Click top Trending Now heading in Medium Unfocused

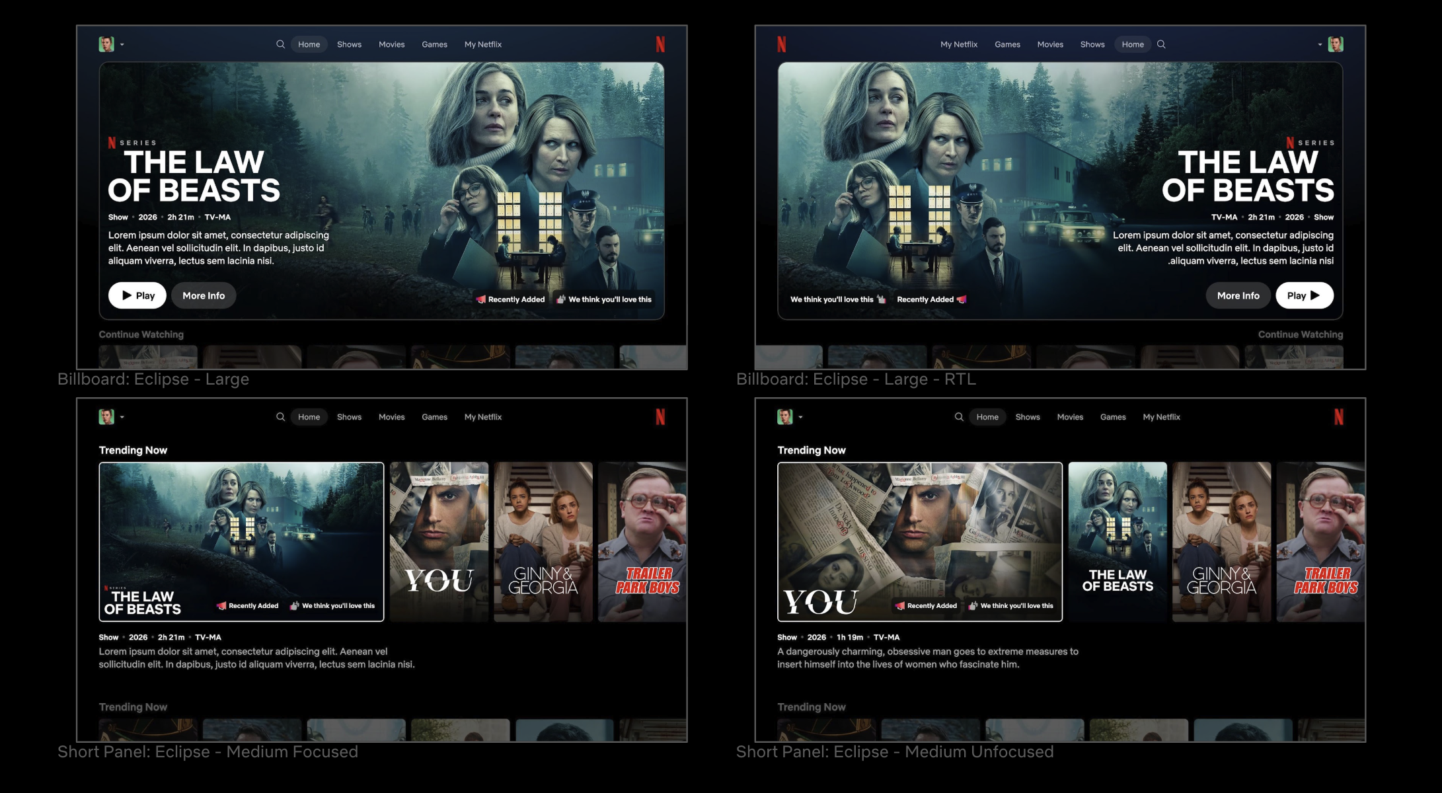812,450
